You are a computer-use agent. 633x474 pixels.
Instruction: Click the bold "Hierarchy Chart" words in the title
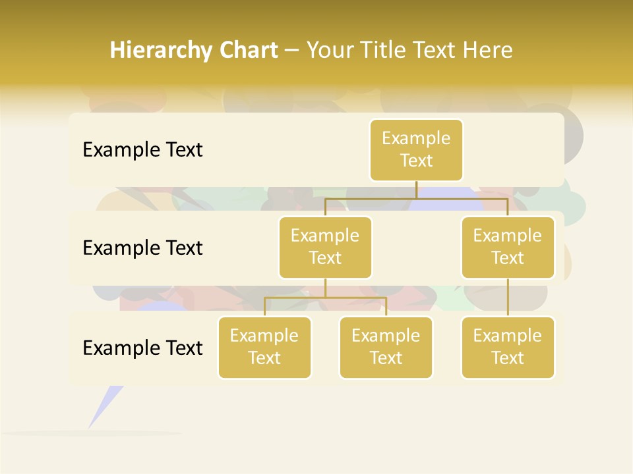pyautogui.click(x=193, y=50)
